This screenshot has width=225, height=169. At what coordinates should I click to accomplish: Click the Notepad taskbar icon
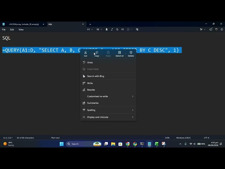click(149, 144)
